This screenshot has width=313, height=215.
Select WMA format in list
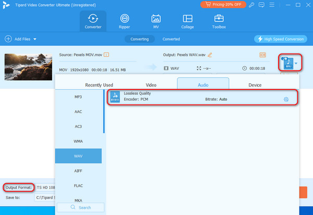(x=78, y=141)
